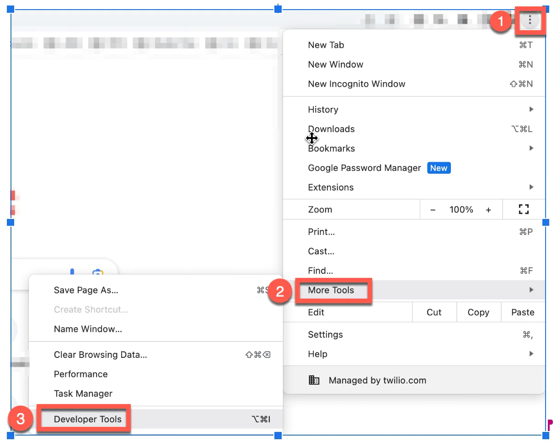Click the New badge beside Google Password Manager
Screen dimensions: 557x447
(x=438, y=168)
